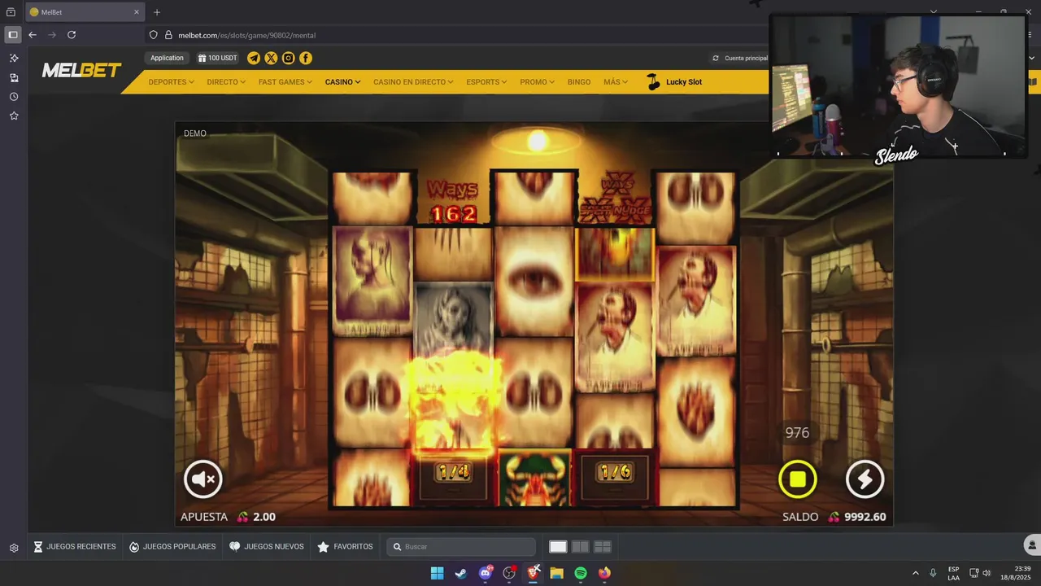1041x586 pixels.
Task: Expand the CASINO EN DIRECTO menu
Action: tap(413, 82)
